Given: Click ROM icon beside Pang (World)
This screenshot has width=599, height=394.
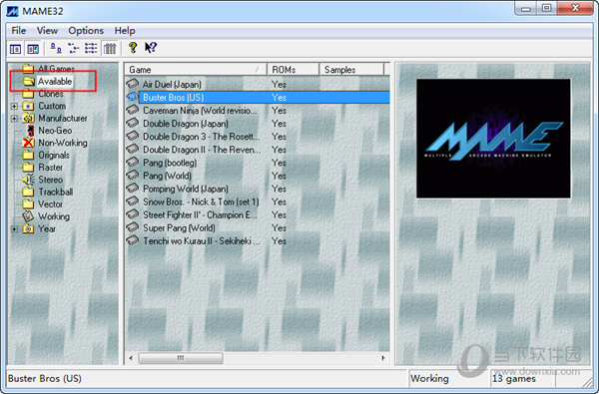Looking at the screenshot, I should click(132, 175).
